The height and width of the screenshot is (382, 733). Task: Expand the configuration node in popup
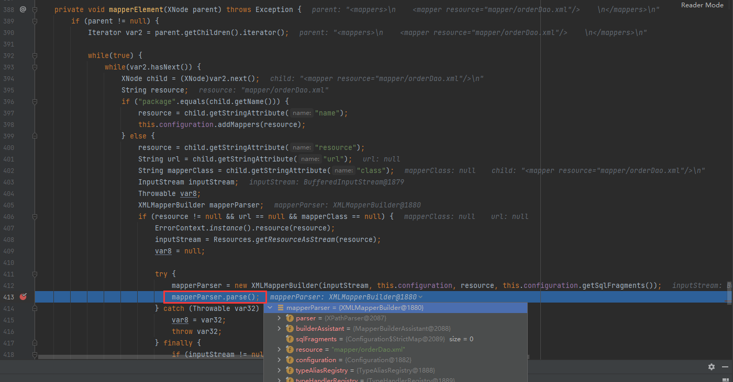pos(280,360)
